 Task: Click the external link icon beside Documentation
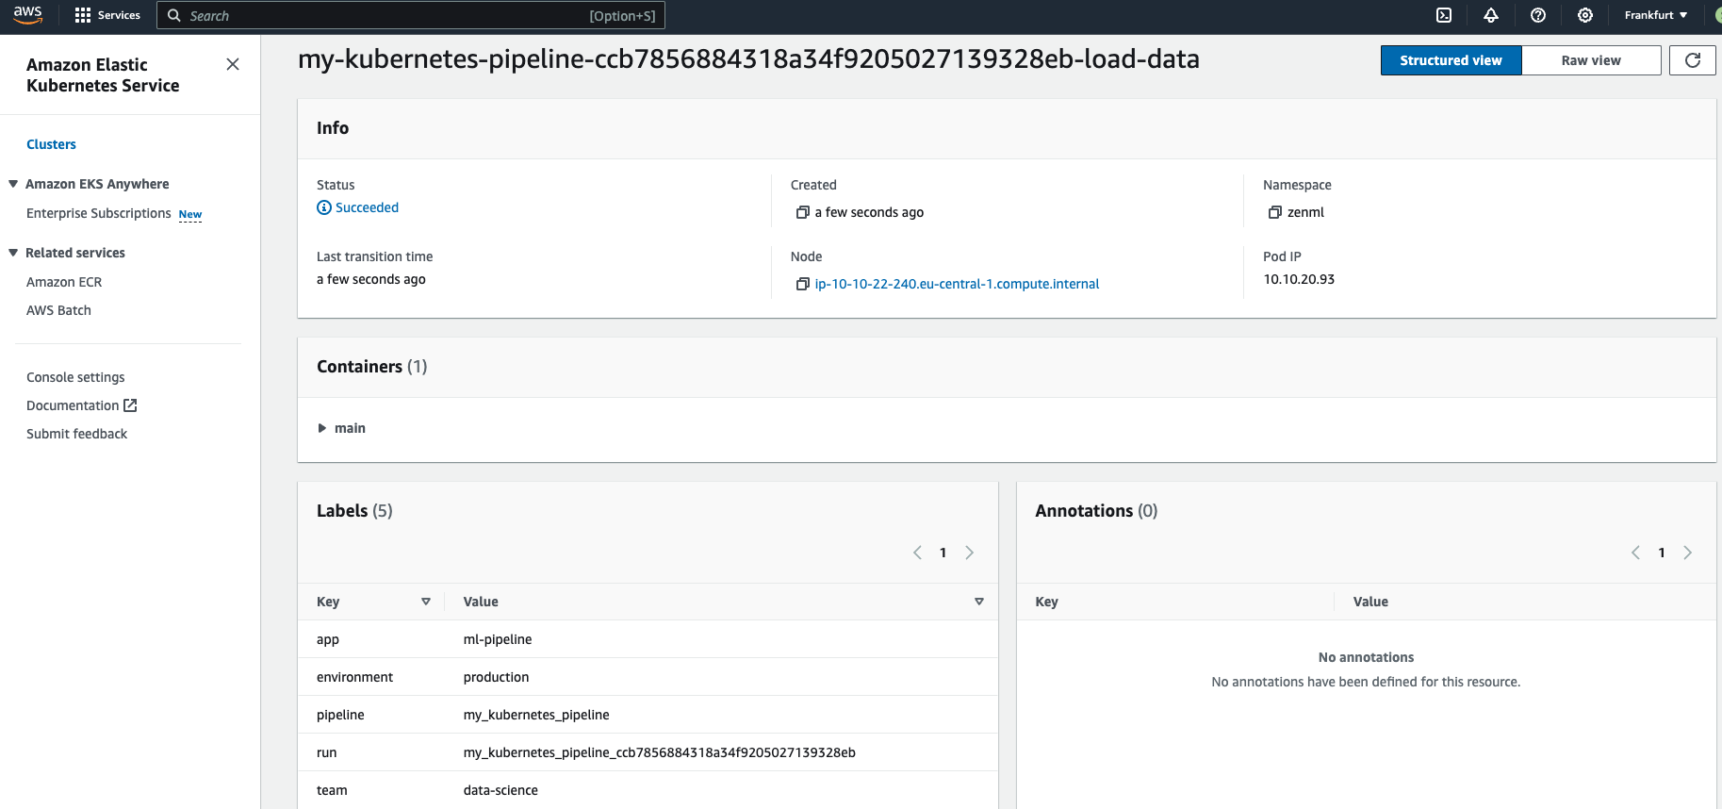tap(130, 405)
